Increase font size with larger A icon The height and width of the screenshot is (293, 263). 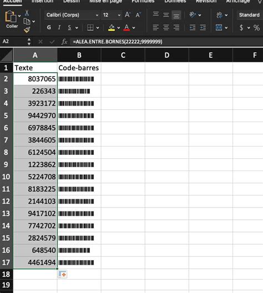[x=128, y=15]
